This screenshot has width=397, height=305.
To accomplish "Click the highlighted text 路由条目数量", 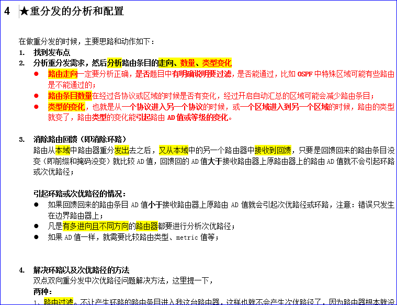I will point(70,96).
